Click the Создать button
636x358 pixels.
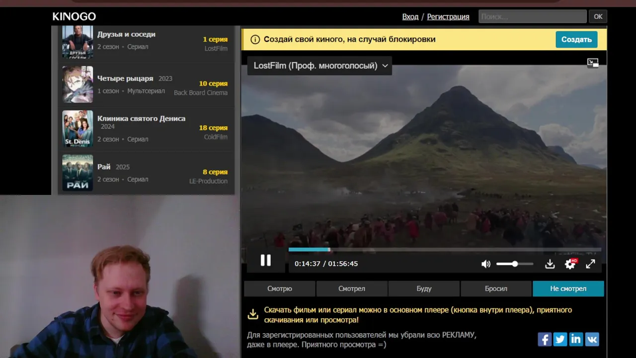tap(576, 39)
